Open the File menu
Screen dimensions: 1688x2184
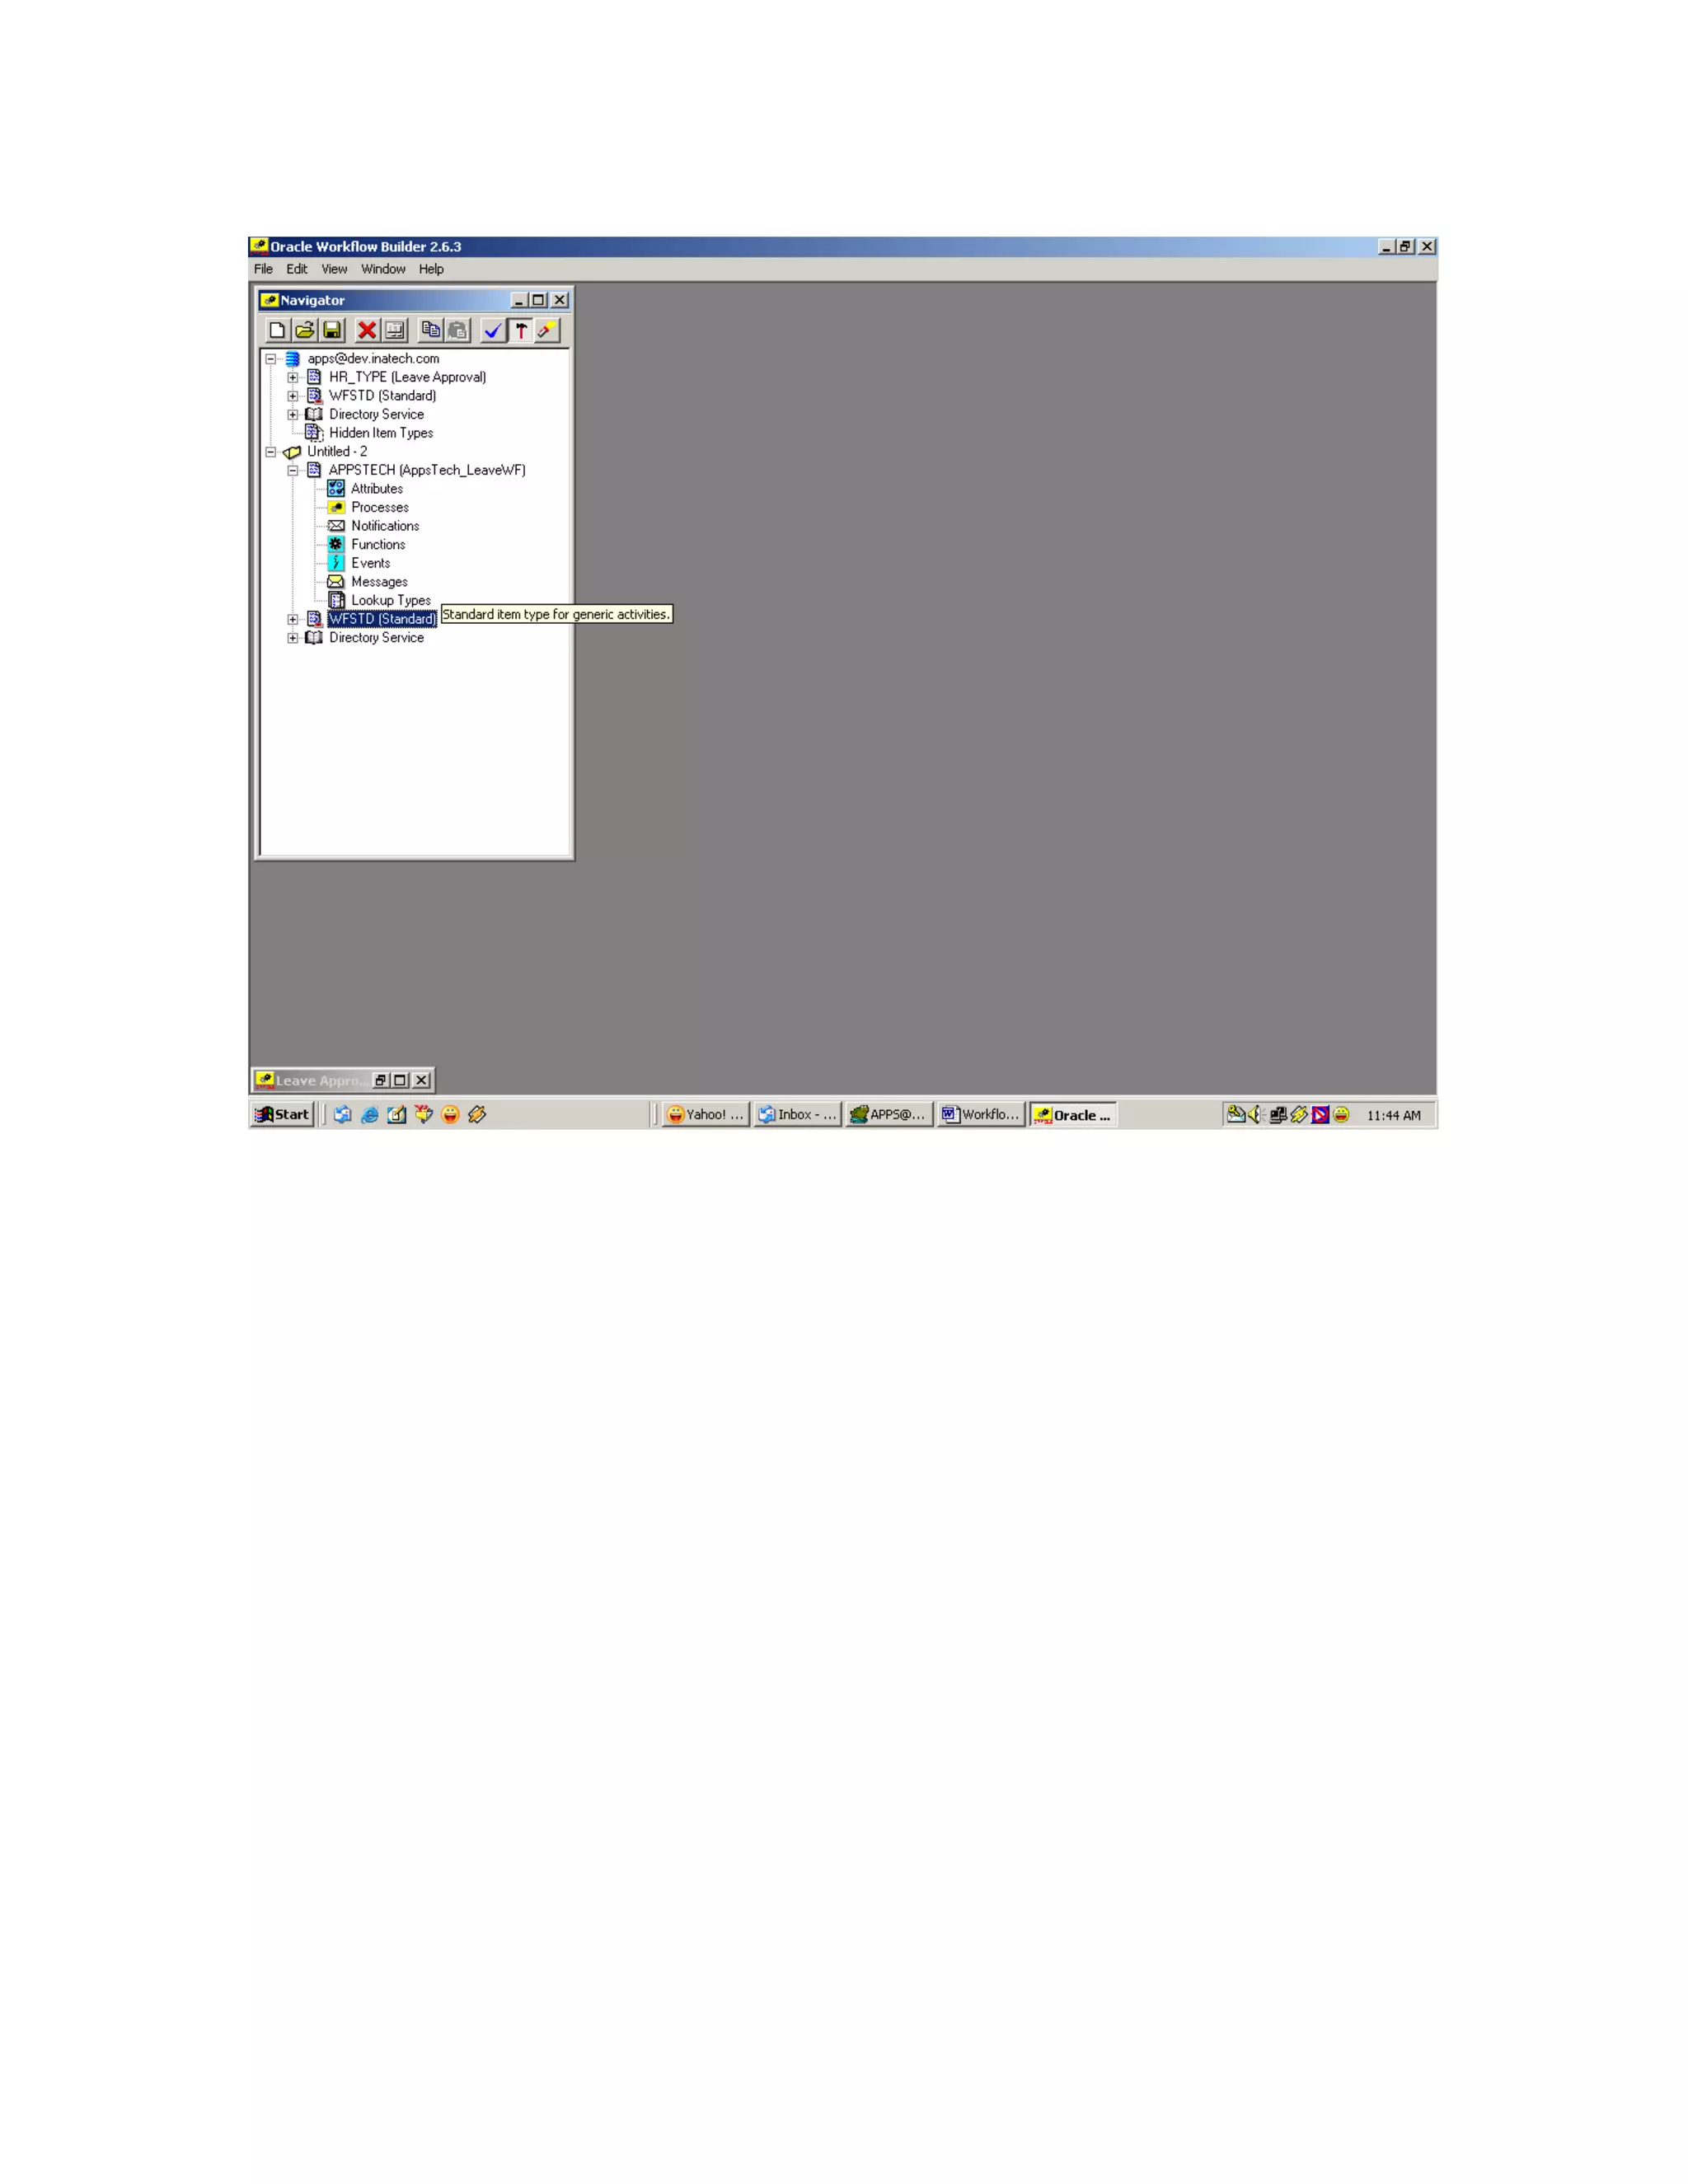click(x=263, y=269)
